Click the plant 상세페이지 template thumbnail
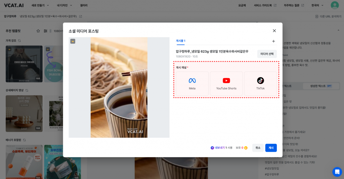This screenshot has width=344, height=179. (53, 113)
